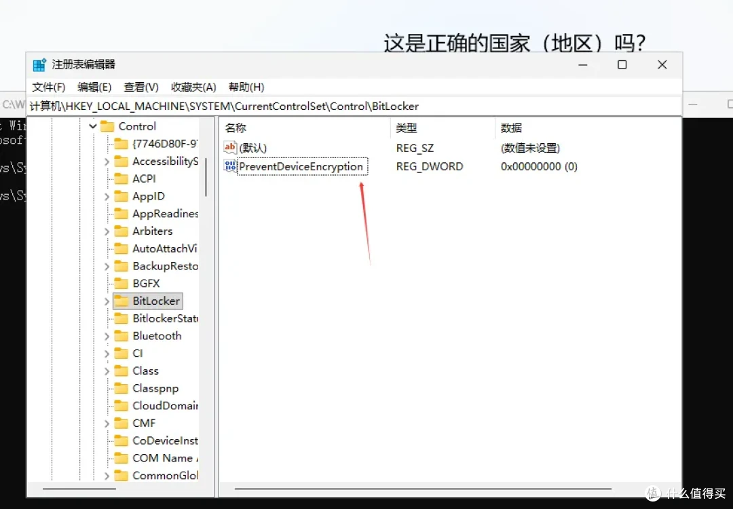Open the 编辑(E) menu
This screenshot has height=509, width=733.
(x=94, y=88)
